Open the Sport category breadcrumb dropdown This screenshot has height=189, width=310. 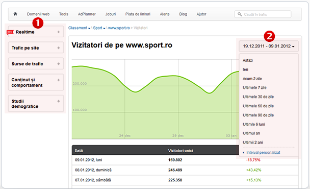coord(99,28)
